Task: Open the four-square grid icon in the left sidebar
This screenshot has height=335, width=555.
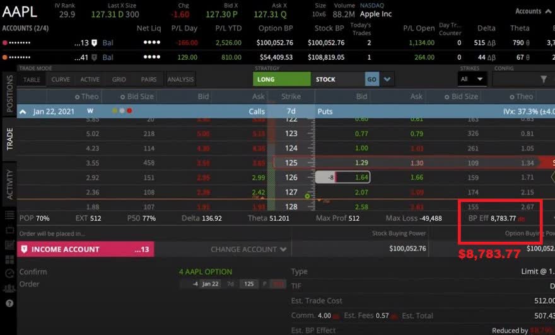Action: [x=9, y=259]
